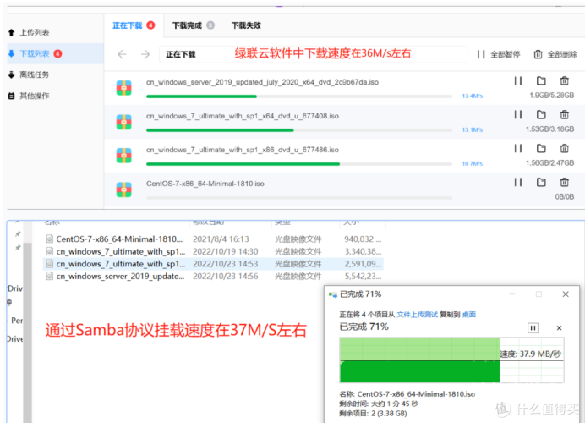Select the cn_windows_server_2019_update file row
The width and height of the screenshot is (585, 423).
click(x=213, y=277)
